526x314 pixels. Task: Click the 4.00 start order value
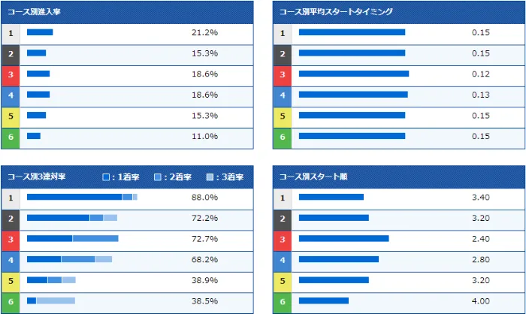click(x=480, y=301)
